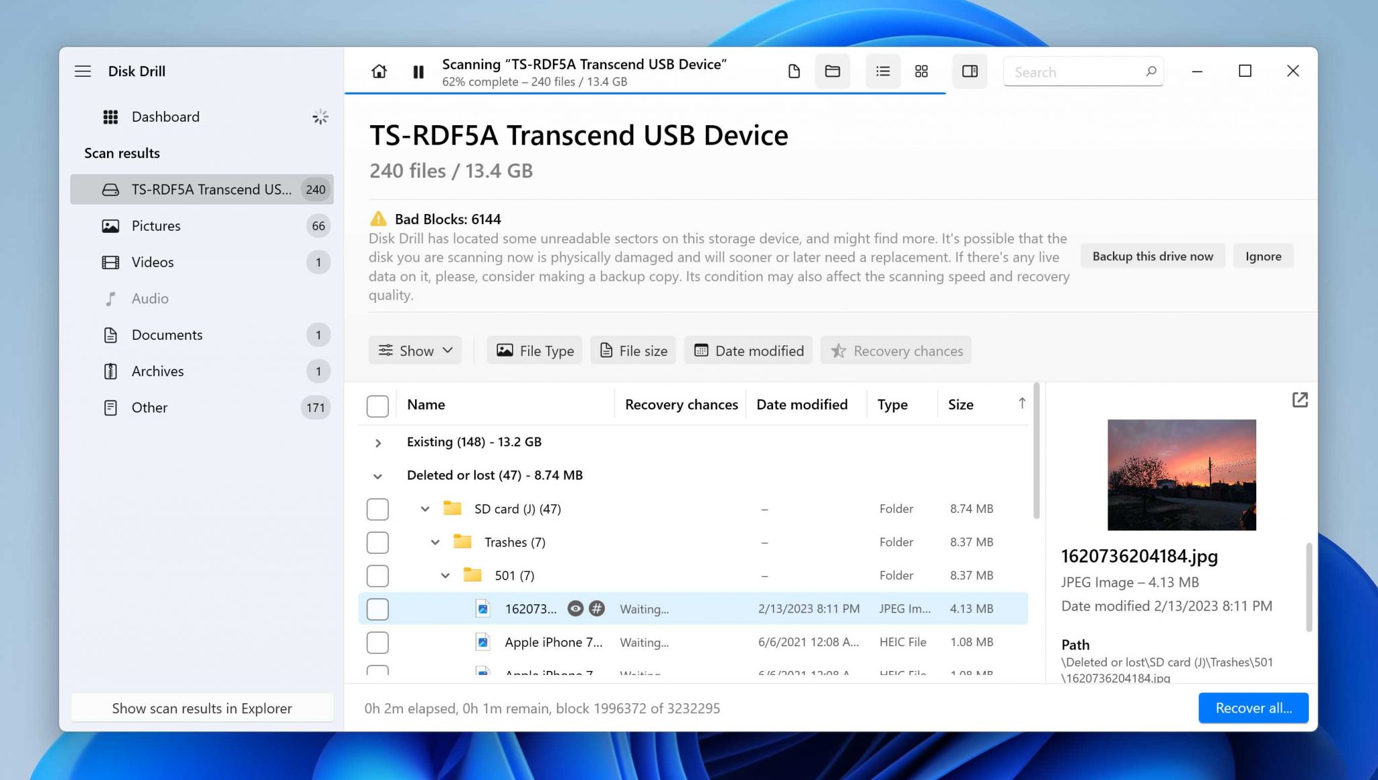
Task: Select all files with the header checkbox
Action: click(x=377, y=404)
